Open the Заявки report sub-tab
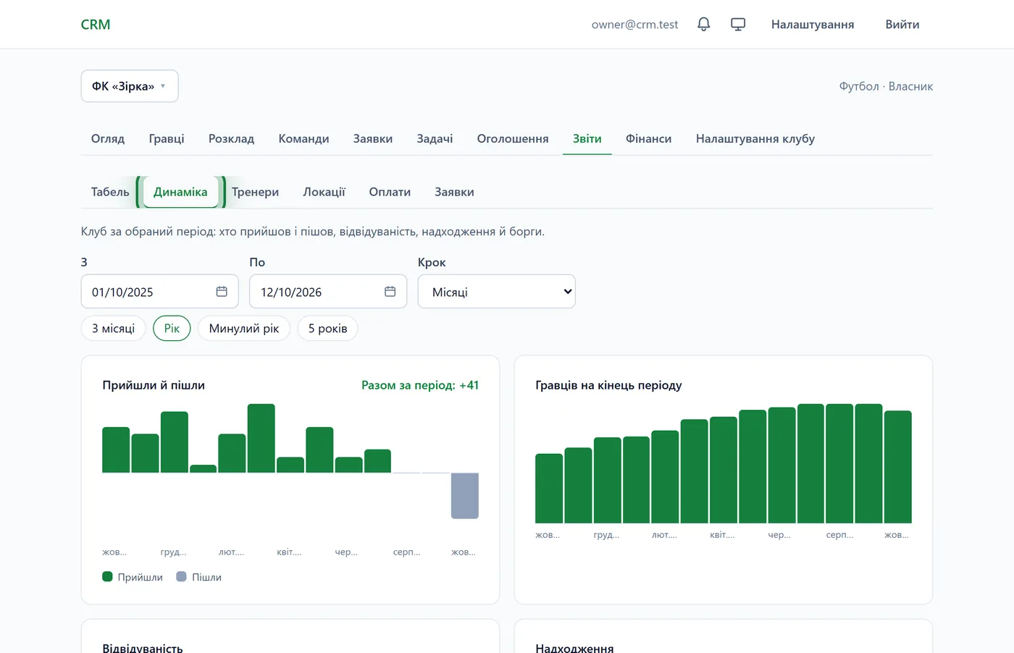The height and width of the screenshot is (653, 1014). tap(454, 192)
